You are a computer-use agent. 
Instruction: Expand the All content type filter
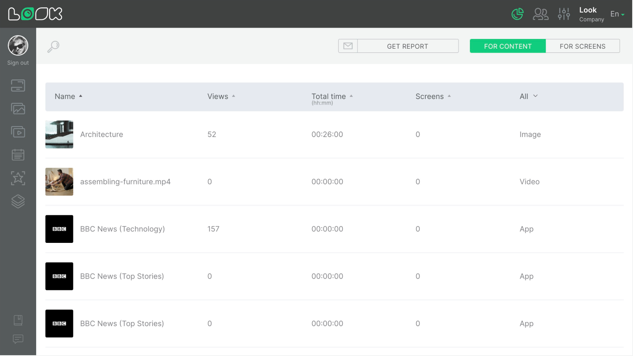(528, 97)
